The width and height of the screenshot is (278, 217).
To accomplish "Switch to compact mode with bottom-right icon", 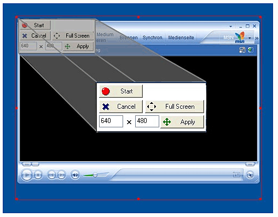I will [x=250, y=175].
